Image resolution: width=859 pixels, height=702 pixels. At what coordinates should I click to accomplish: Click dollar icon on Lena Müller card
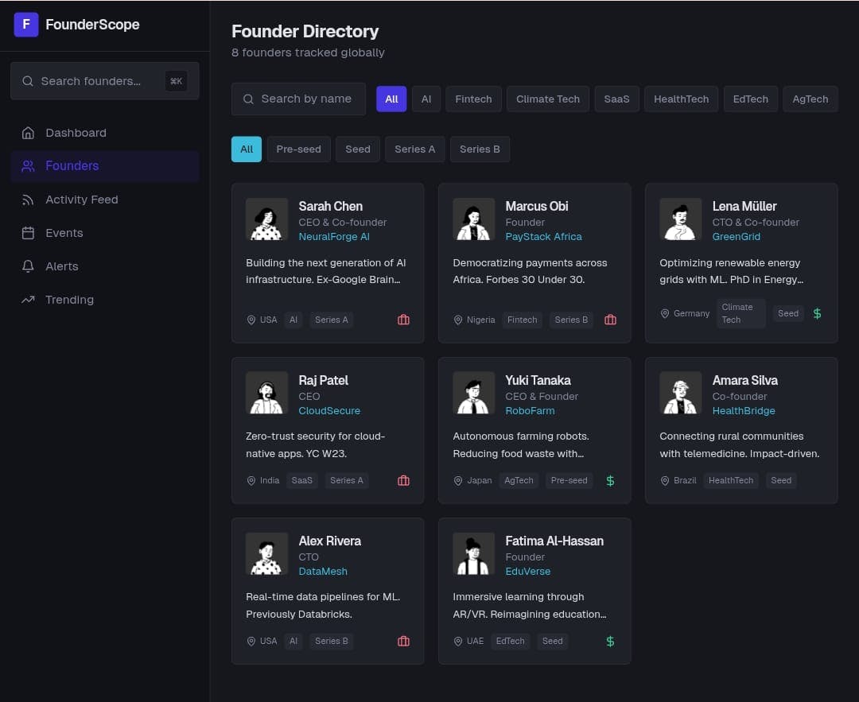817,314
